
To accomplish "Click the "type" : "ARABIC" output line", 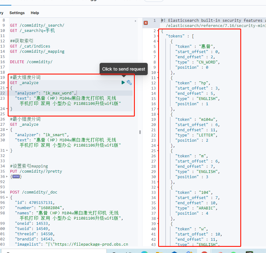I will click(196, 208).
